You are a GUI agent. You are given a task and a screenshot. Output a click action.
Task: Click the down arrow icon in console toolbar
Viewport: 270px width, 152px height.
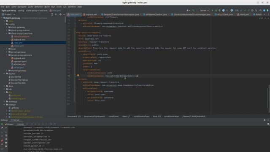pos(6,132)
